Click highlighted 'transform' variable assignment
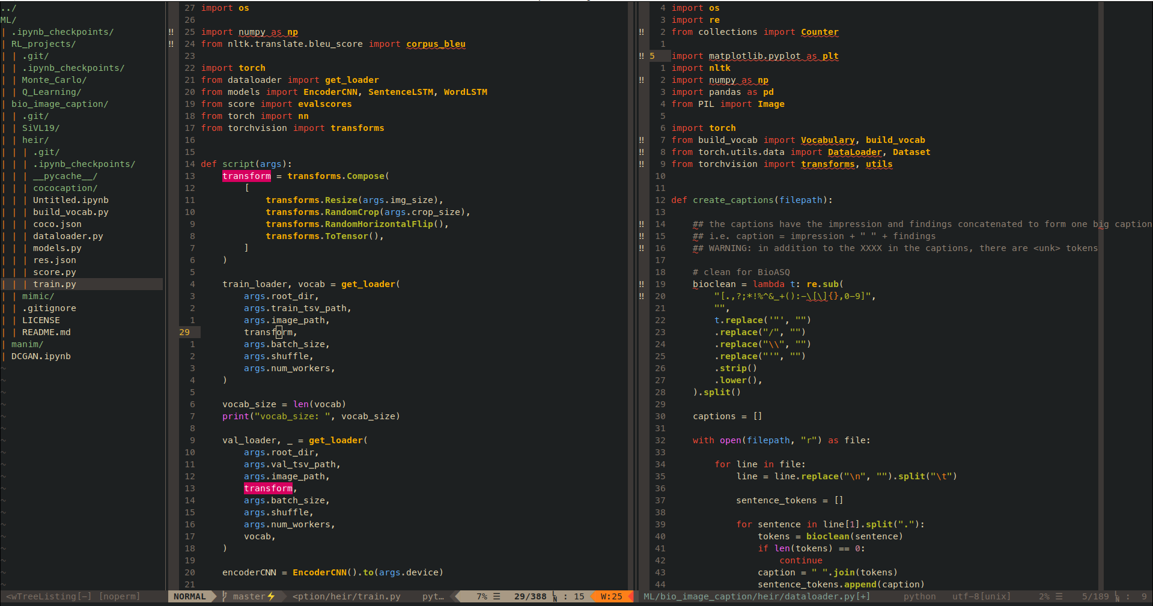The image size is (1153, 606). [246, 176]
